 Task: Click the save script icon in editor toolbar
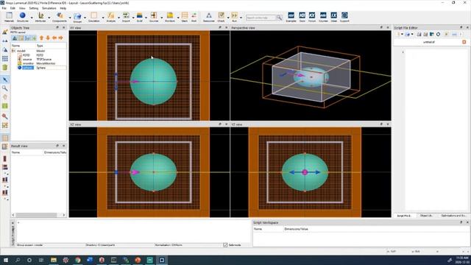click(x=419, y=35)
